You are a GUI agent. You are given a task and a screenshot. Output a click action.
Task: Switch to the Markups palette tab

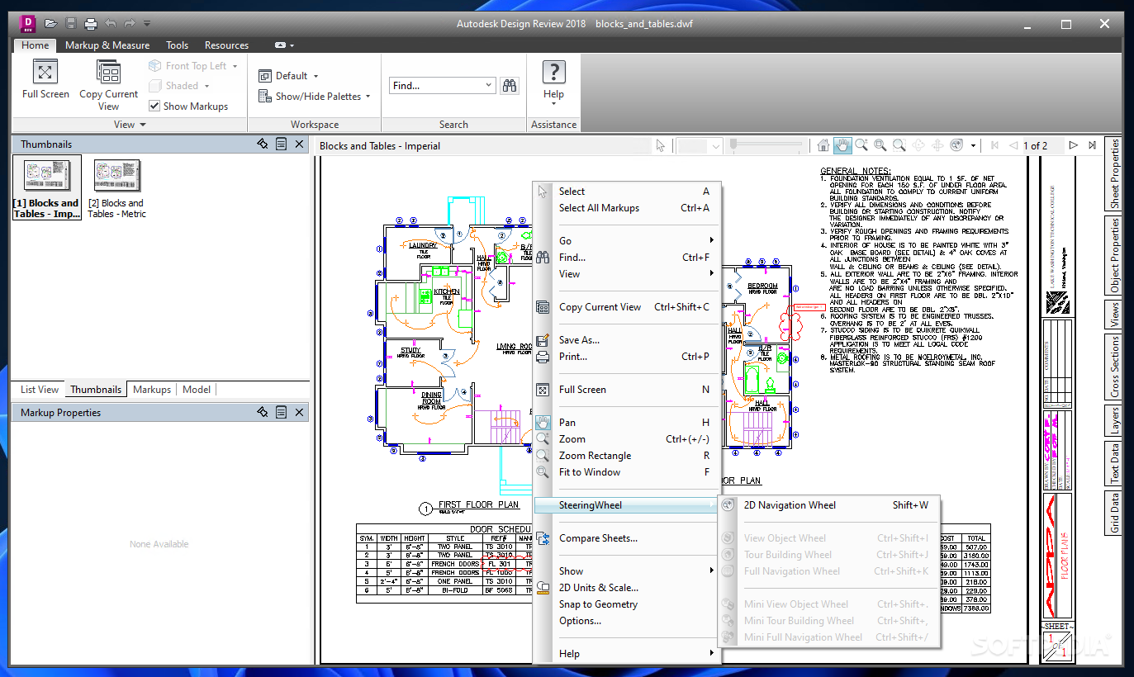[x=152, y=390]
